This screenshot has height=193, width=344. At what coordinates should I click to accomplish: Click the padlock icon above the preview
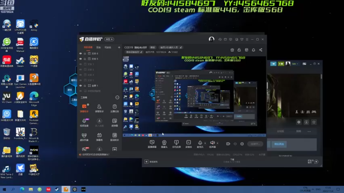tap(239, 50)
